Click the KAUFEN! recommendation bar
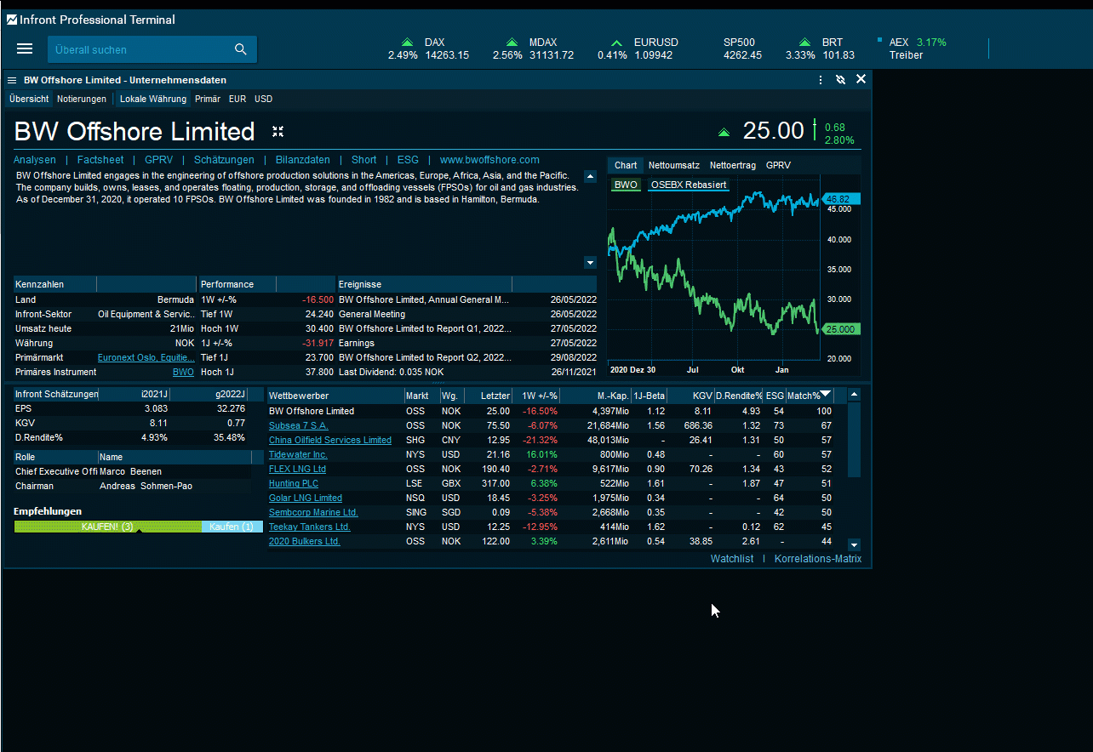This screenshot has width=1093, height=752. tap(107, 527)
